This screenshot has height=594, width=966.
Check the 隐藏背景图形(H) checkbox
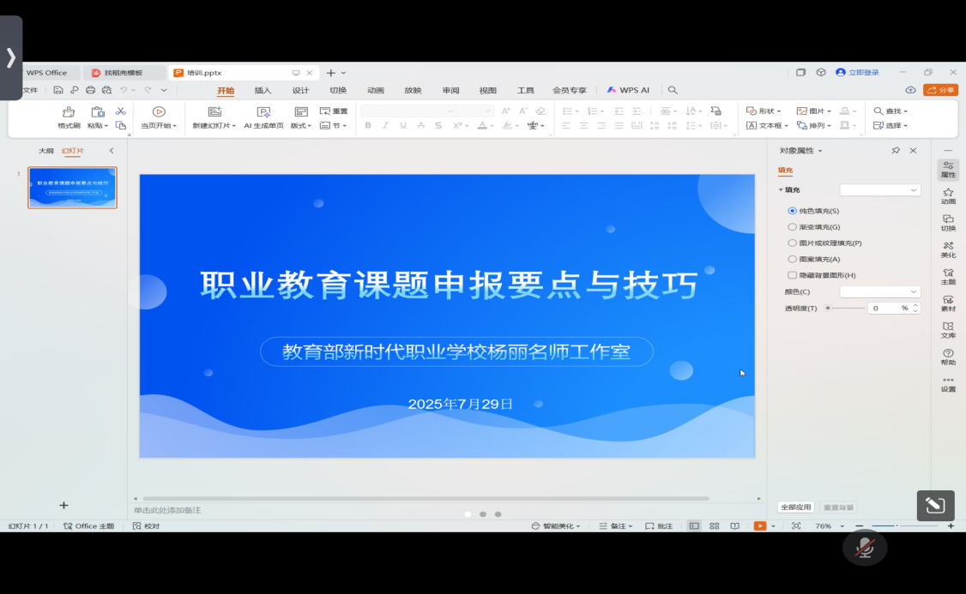pyautogui.click(x=794, y=275)
